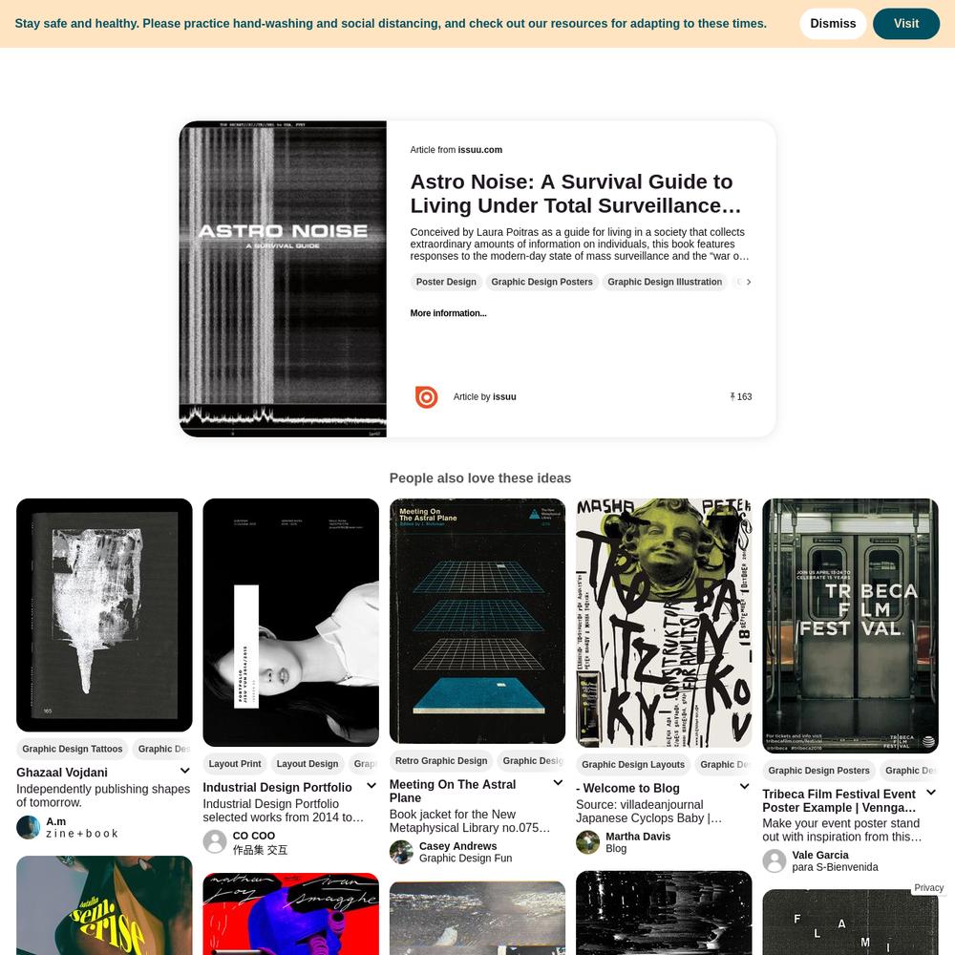Dismiss the health notice banner
Image resolution: width=955 pixels, height=955 pixels.
(x=833, y=24)
